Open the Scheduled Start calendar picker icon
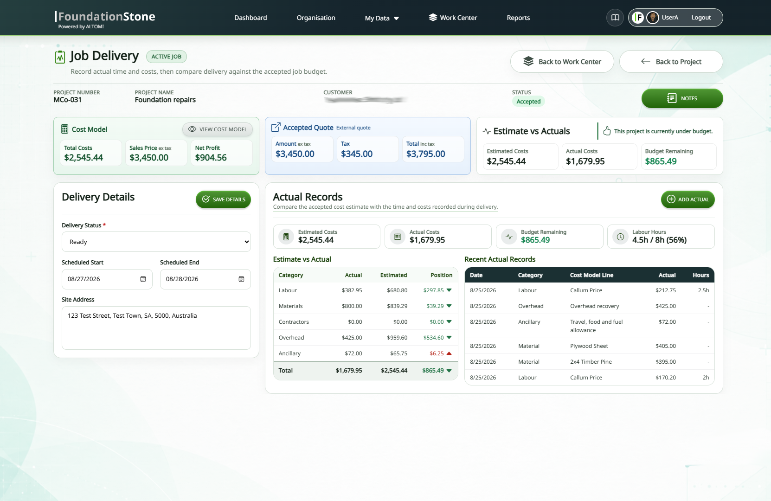The height and width of the screenshot is (501, 771). (x=143, y=279)
